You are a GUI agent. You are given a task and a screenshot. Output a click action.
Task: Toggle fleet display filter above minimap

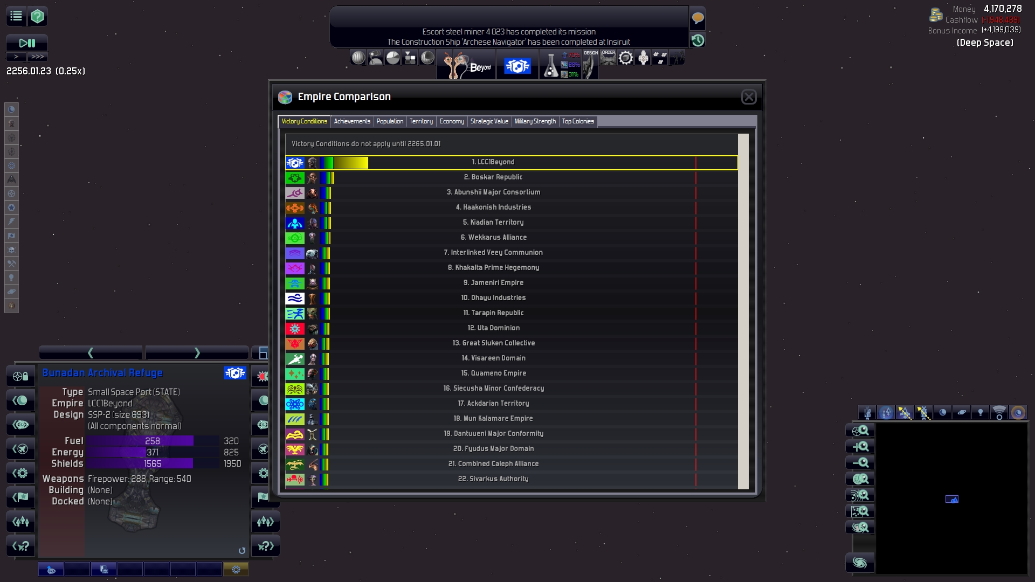(x=886, y=413)
